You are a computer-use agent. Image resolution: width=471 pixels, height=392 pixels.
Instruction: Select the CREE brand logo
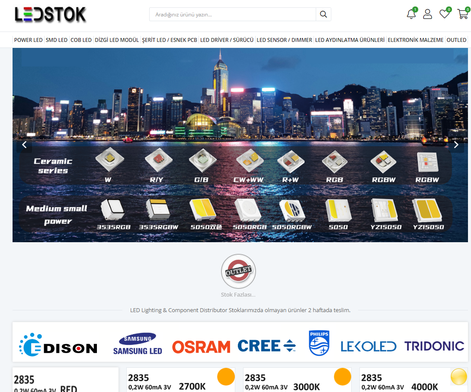coord(267,345)
